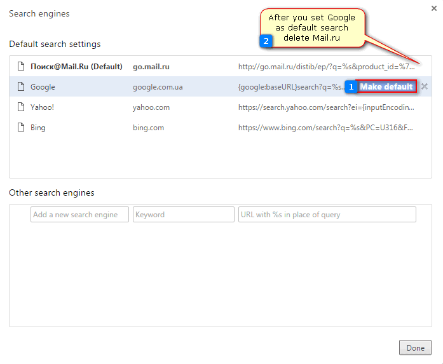Click the go.mail.ru keyword cell
This screenshot has width=443, height=364.
point(151,67)
